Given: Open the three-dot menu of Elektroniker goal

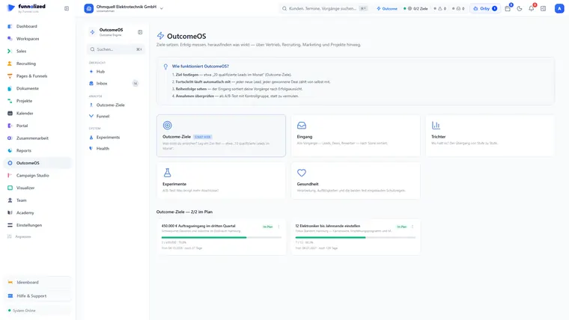Looking at the screenshot, I should click(413, 227).
